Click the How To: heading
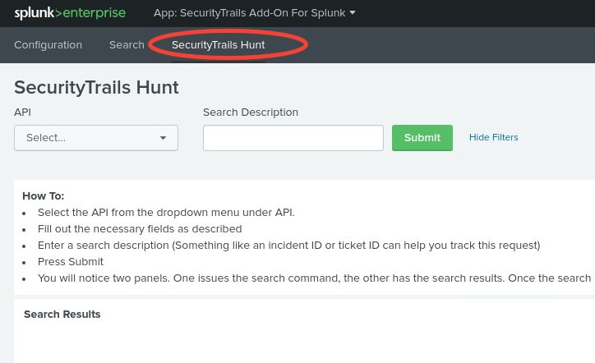The image size is (595, 363). [x=44, y=195]
